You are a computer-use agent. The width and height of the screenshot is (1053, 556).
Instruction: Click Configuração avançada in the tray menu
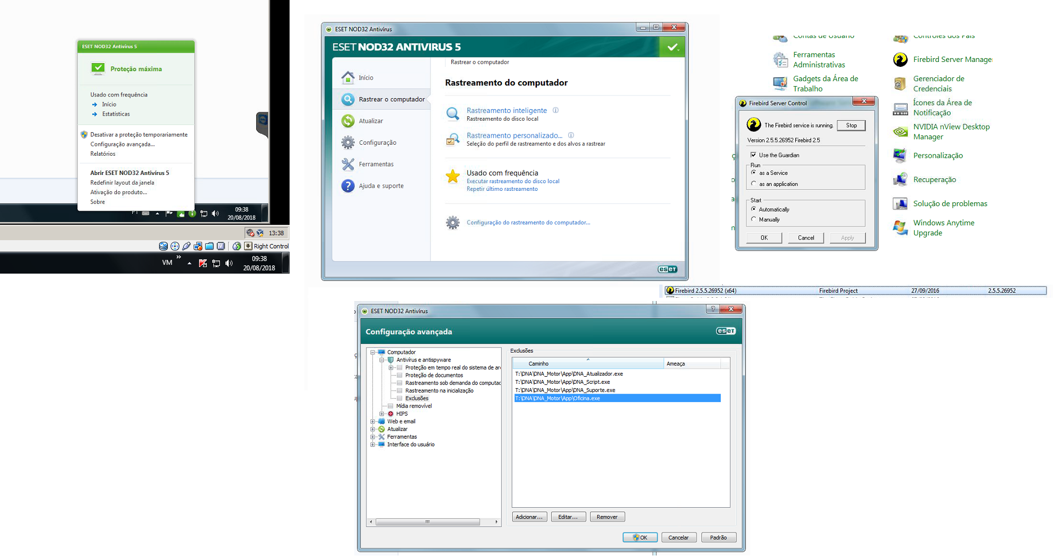click(122, 144)
